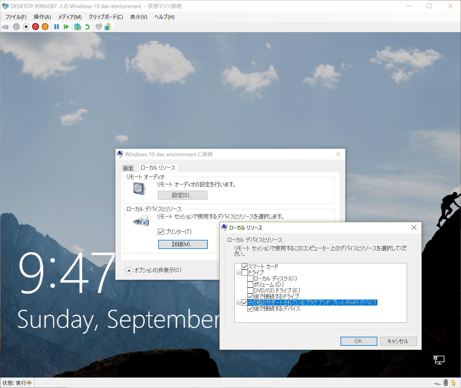Enable the ローカル ディスク (C:) drive checkbox

coord(251,278)
